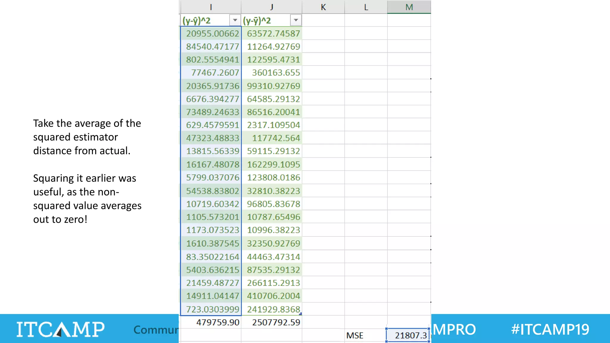Select cell with value 629.4579591
The height and width of the screenshot is (343, 610).
tap(211, 125)
